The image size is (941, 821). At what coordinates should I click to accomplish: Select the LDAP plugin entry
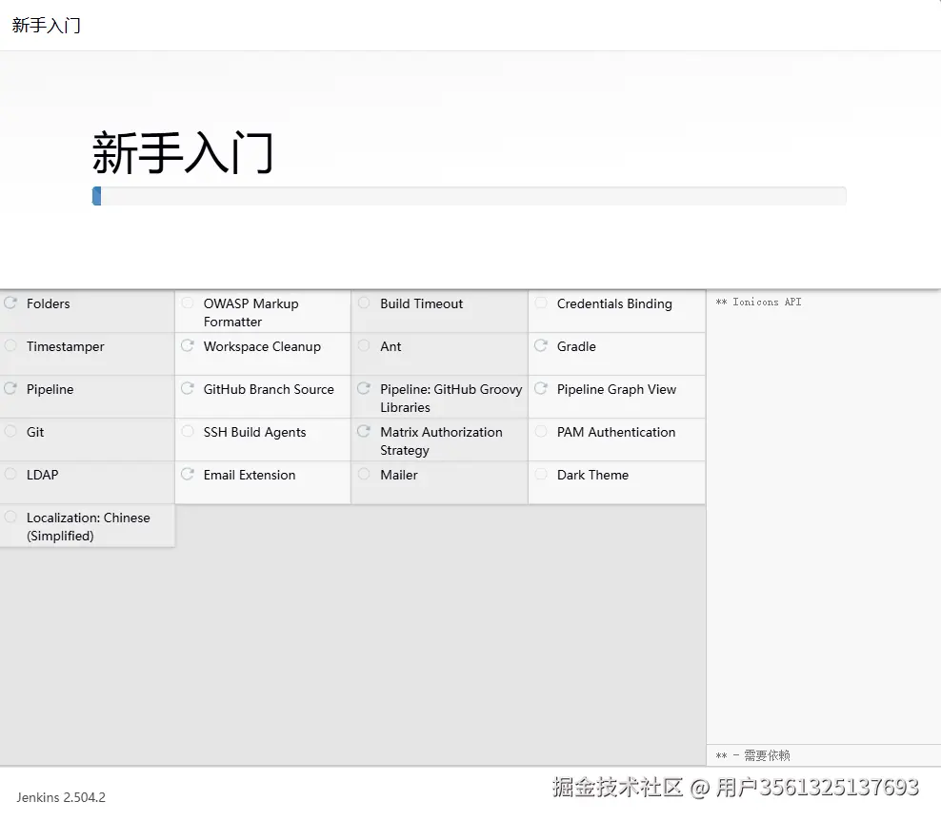point(34,475)
